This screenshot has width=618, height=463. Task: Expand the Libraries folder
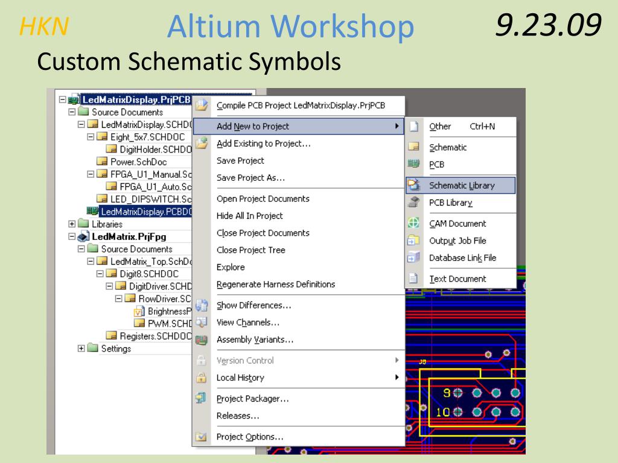point(72,224)
